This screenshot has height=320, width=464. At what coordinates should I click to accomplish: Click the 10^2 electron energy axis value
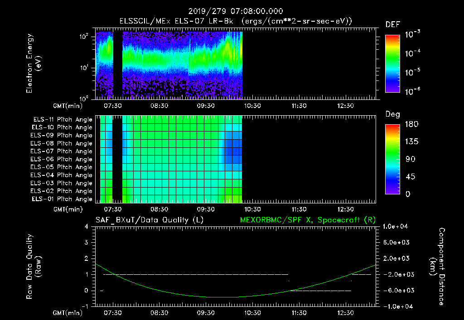coord(84,37)
